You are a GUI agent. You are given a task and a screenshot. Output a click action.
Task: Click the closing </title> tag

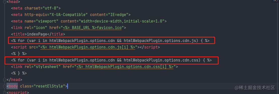click(56, 34)
